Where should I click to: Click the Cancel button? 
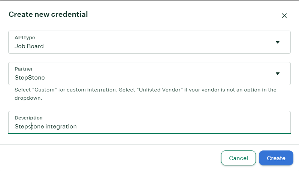coord(238,158)
